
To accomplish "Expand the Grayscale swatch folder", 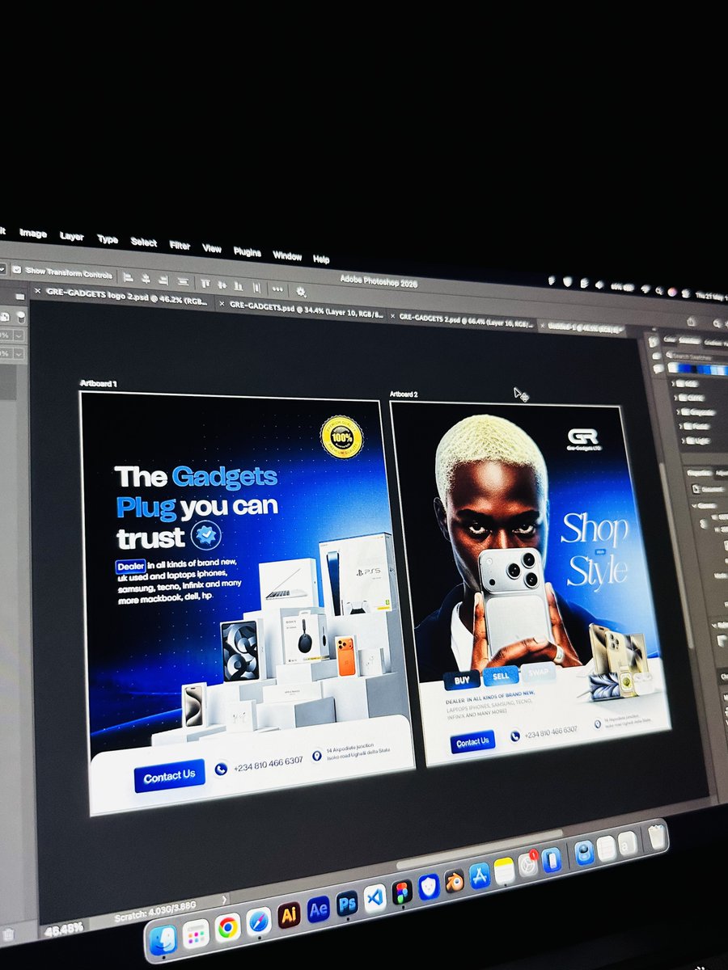I will (678, 411).
